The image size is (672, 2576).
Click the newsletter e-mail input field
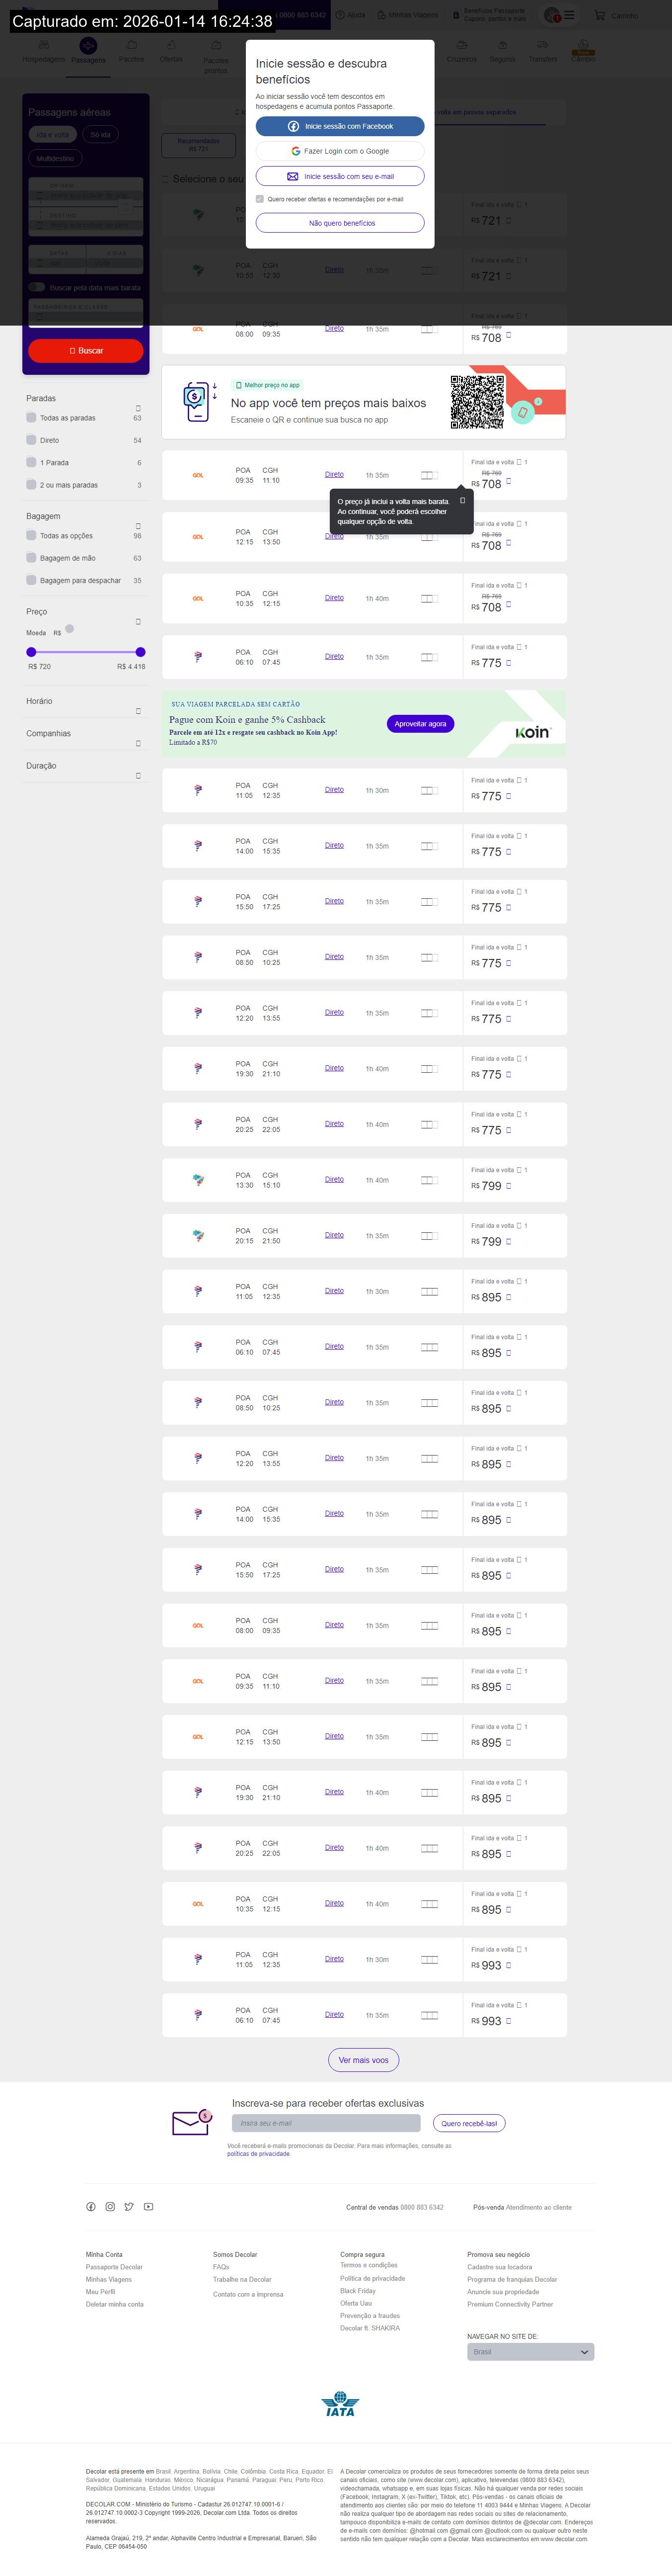(x=325, y=2122)
